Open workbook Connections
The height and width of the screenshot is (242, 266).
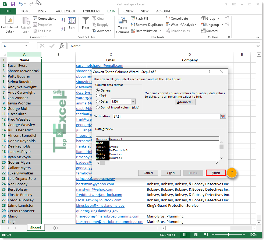point(44,19)
